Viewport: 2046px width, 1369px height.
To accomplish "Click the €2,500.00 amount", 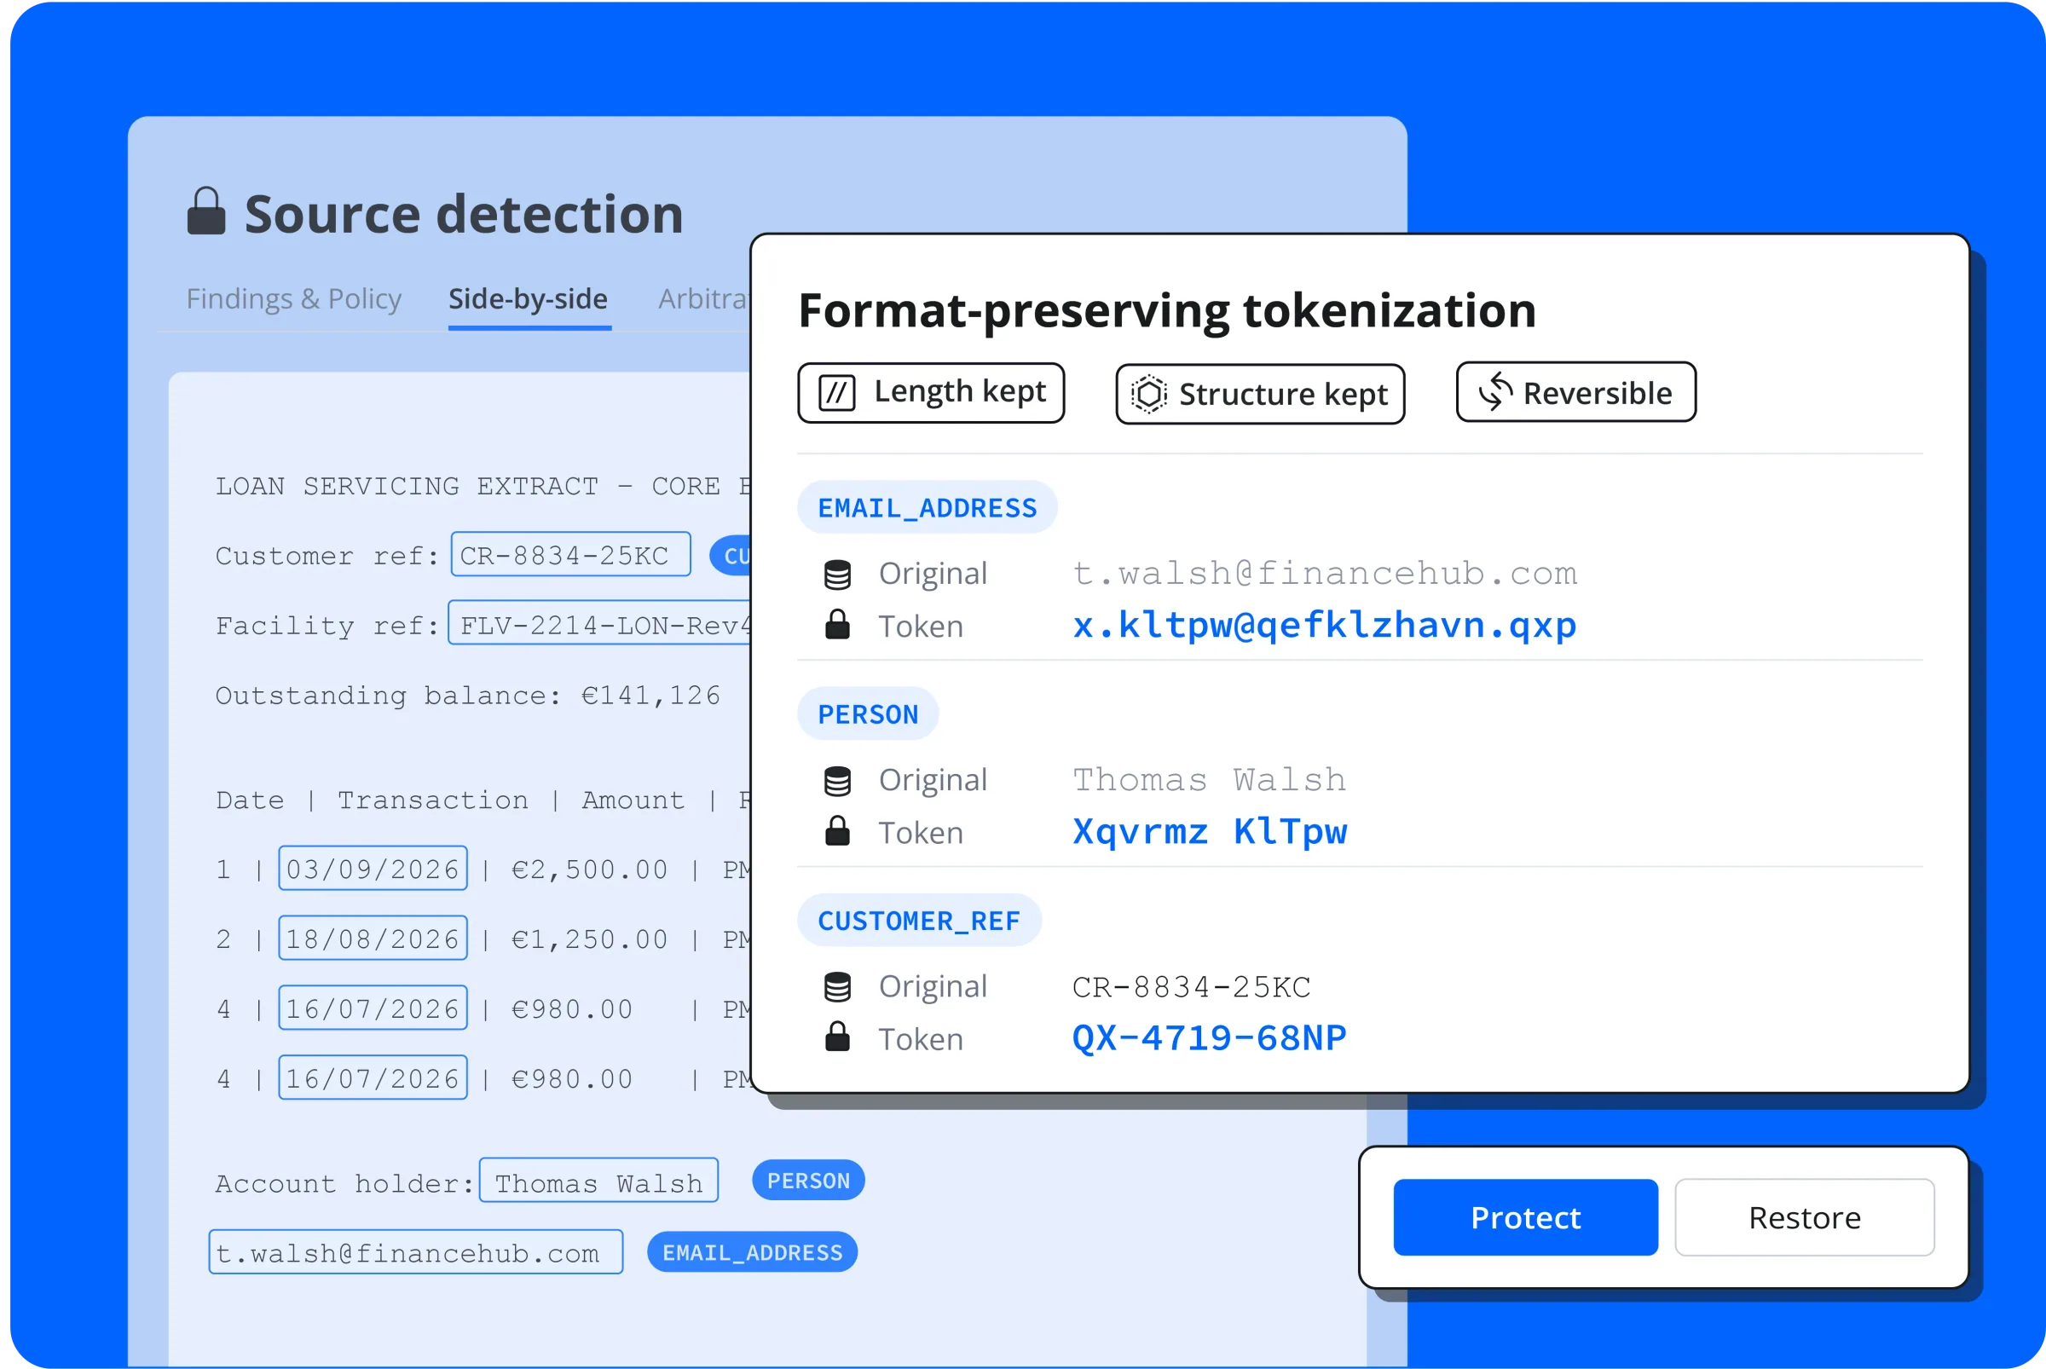I will tap(589, 869).
